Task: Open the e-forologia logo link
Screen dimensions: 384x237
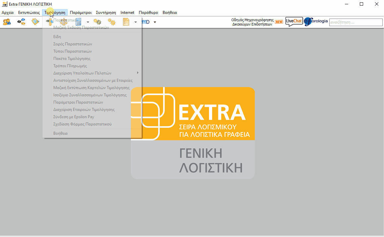Action: (316, 22)
